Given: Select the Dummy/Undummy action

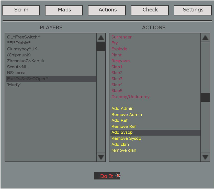Looking at the screenshot, I should (x=130, y=97).
